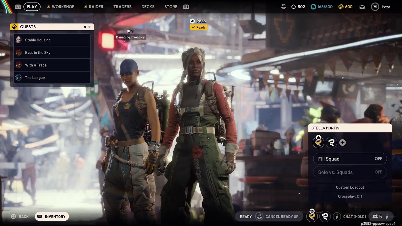
Task: Click the 502 currency amount
Action: 301,7
